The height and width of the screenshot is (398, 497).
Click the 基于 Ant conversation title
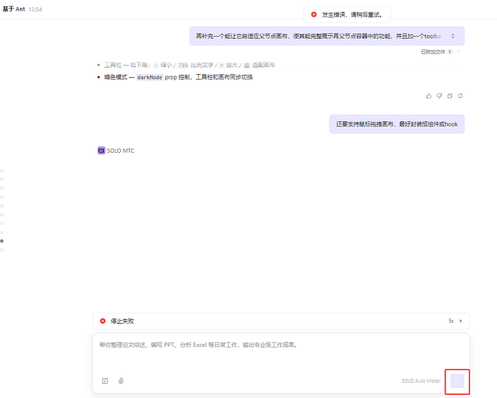(14, 8)
